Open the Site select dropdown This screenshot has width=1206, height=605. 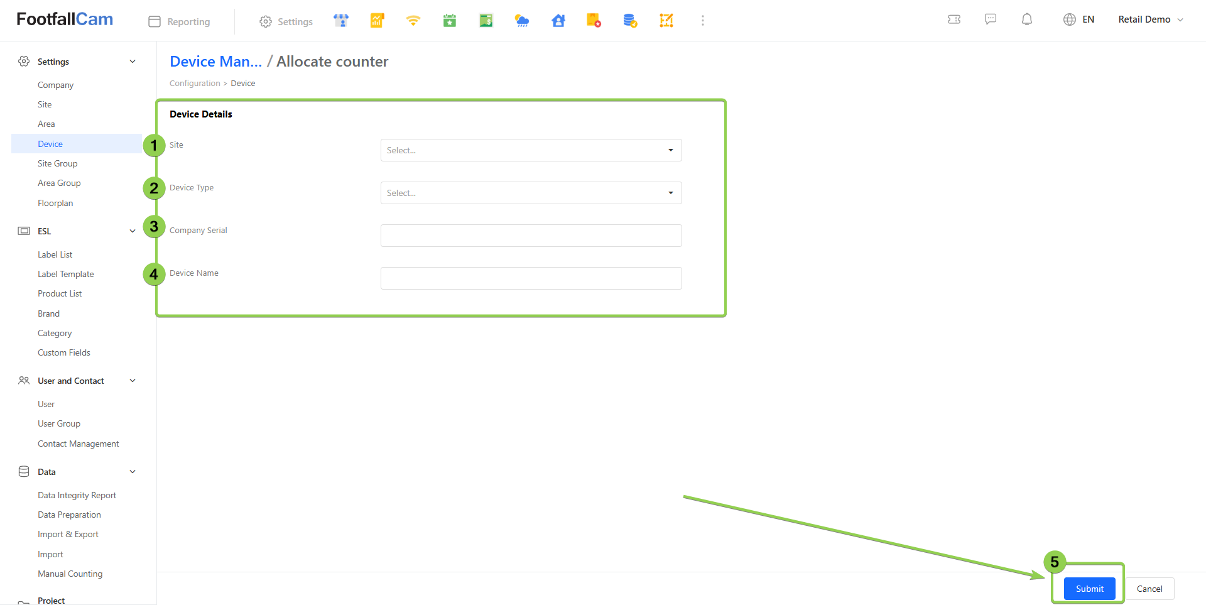[x=531, y=150]
